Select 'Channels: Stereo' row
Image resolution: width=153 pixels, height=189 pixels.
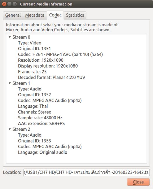pyautogui.click(x=35, y=112)
